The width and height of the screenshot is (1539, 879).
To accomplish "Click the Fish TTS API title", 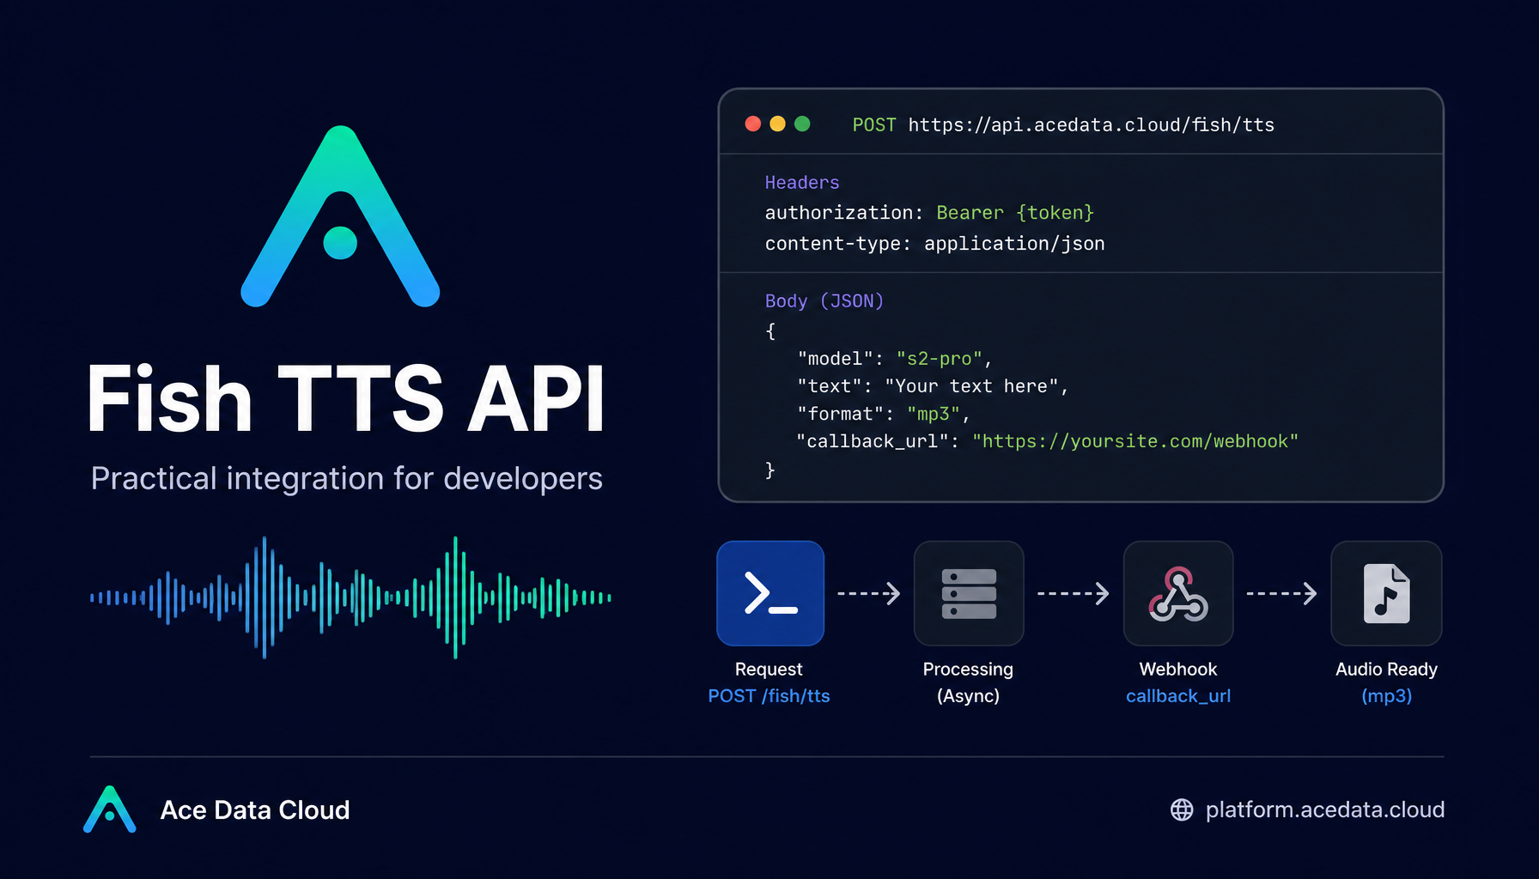I will point(346,399).
